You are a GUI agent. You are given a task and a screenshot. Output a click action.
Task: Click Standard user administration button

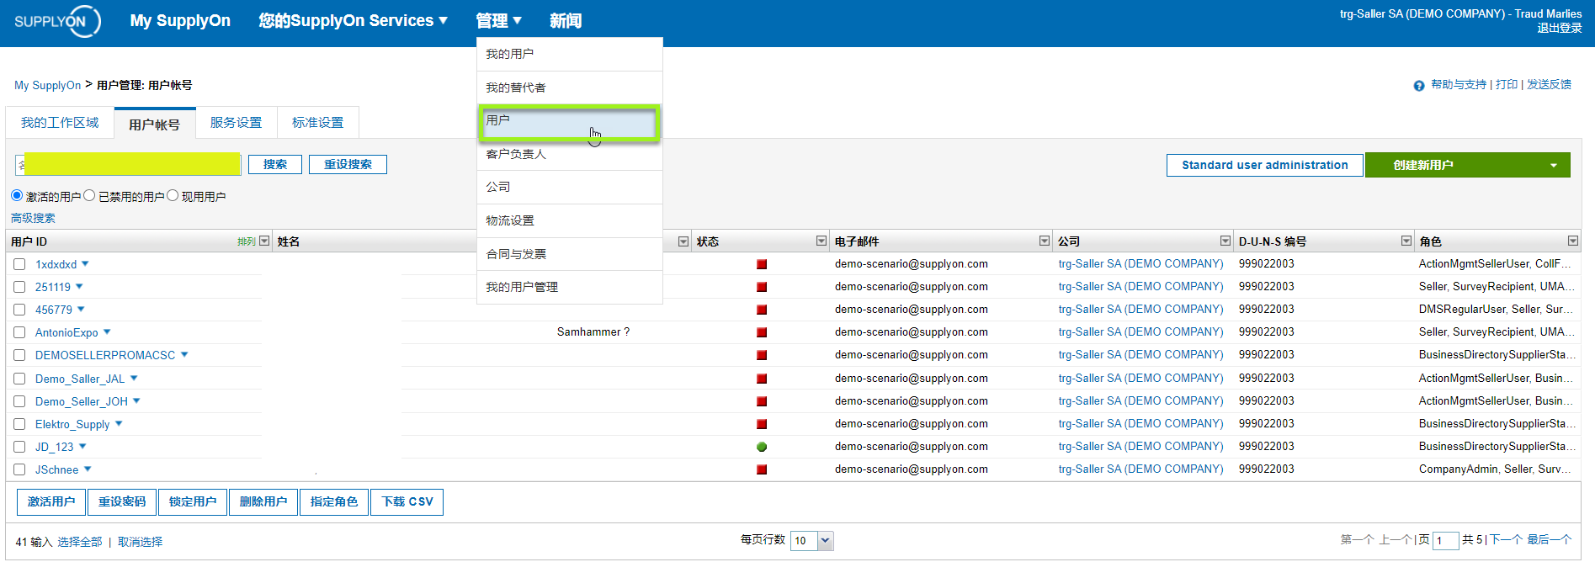[x=1265, y=165]
